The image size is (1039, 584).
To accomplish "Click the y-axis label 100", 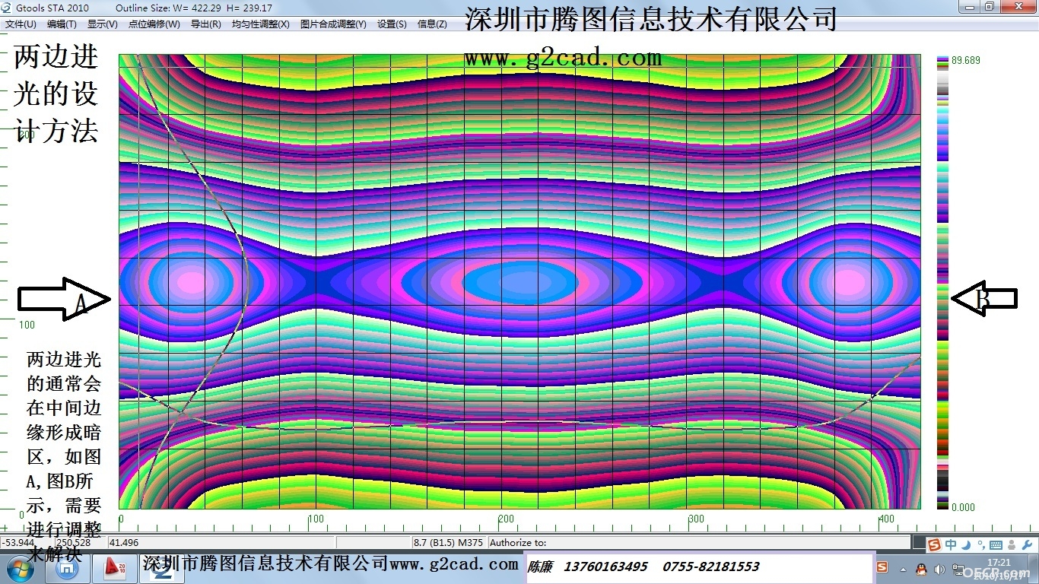I will tap(27, 325).
